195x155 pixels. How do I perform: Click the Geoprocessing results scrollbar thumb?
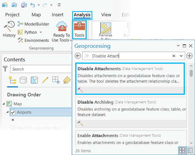[191, 73]
